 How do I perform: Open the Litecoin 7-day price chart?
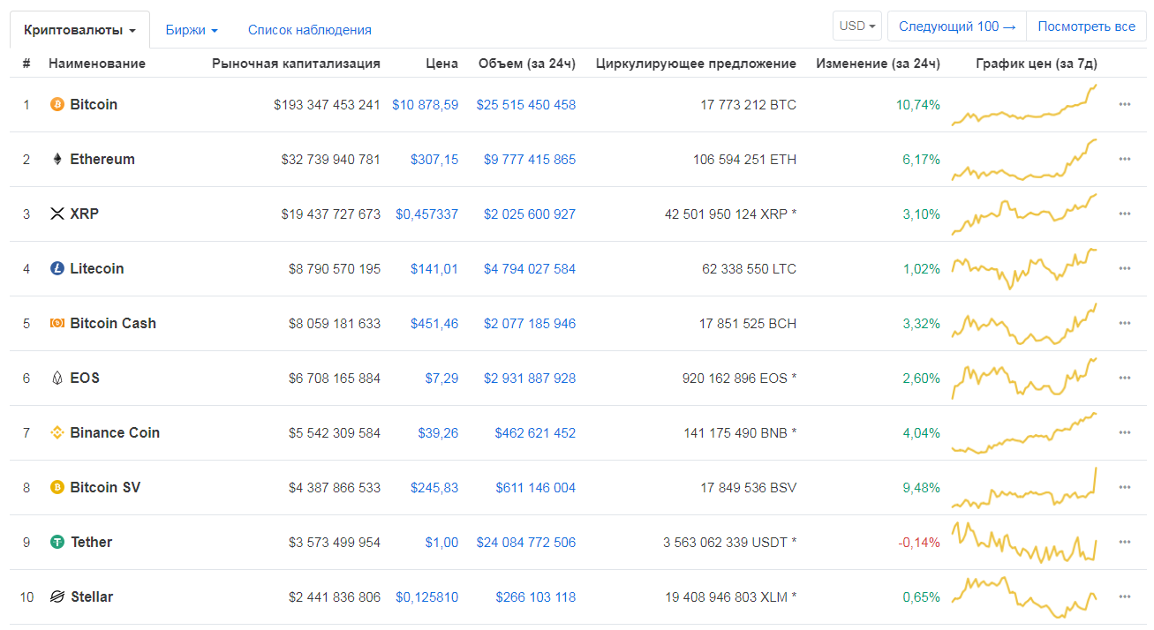coord(1024,269)
